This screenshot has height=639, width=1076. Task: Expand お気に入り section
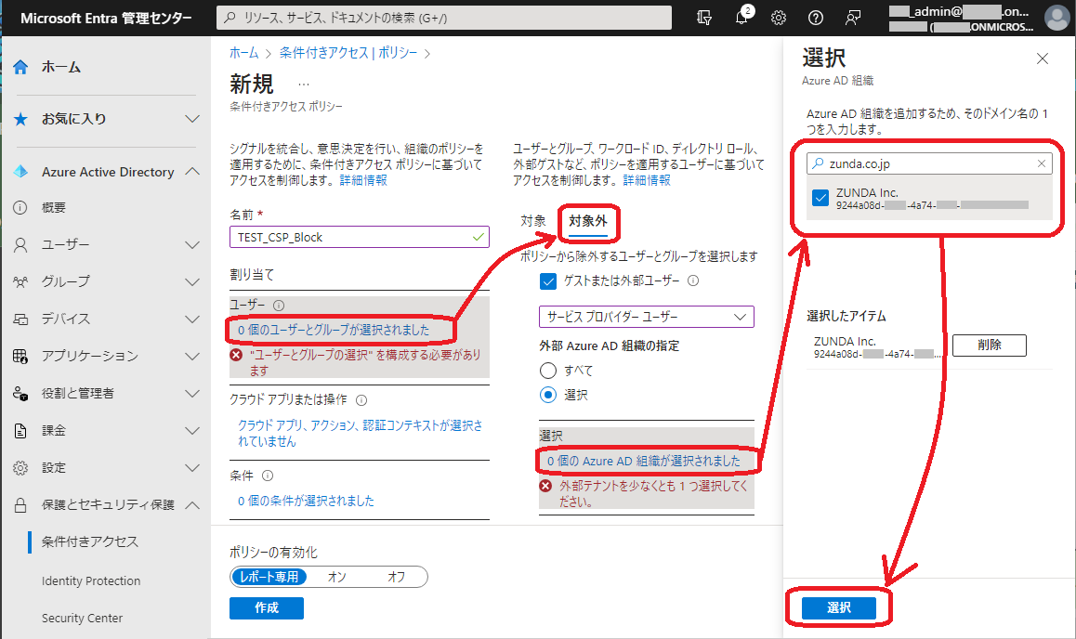point(193,119)
